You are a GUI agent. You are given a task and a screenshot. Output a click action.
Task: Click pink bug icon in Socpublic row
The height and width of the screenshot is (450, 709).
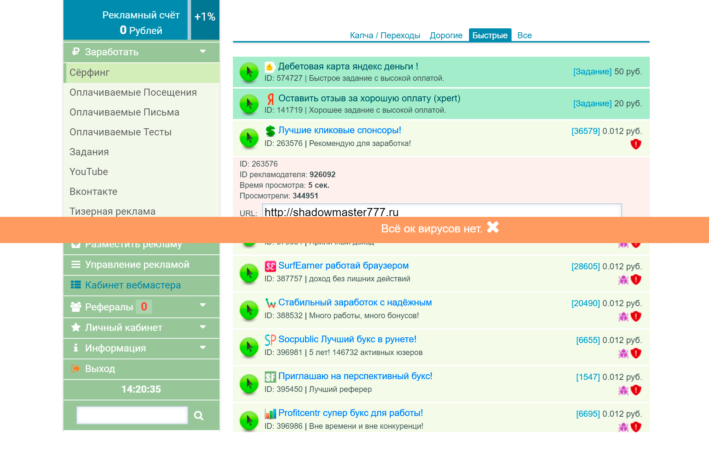[624, 354]
